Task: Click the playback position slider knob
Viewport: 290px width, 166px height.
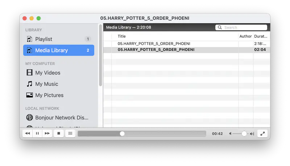Action: click(122, 134)
